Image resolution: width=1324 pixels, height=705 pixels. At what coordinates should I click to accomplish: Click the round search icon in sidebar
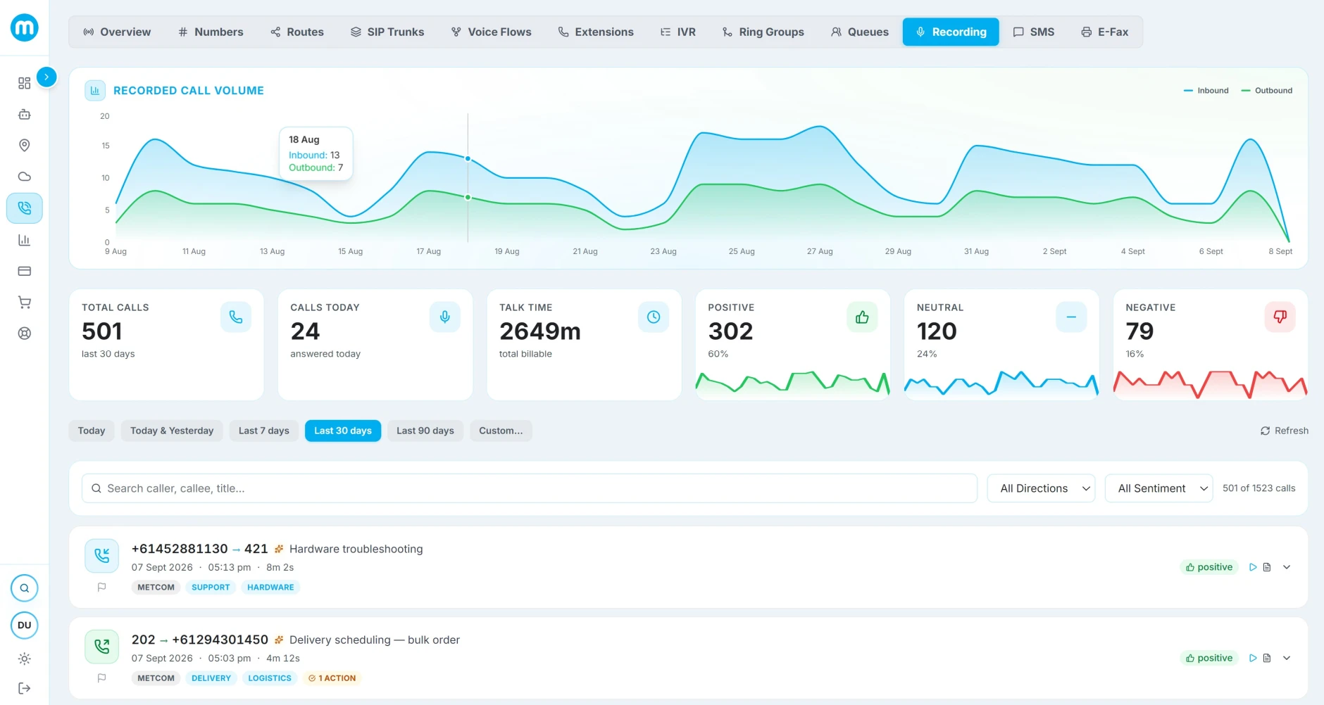click(x=25, y=588)
